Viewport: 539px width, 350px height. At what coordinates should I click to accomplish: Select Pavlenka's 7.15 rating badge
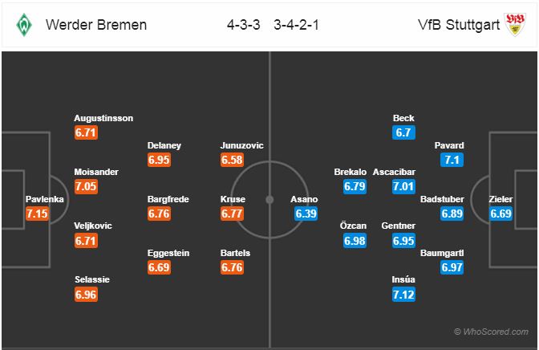click(x=37, y=214)
